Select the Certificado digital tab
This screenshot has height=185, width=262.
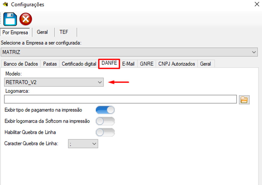pyautogui.click(x=79, y=64)
